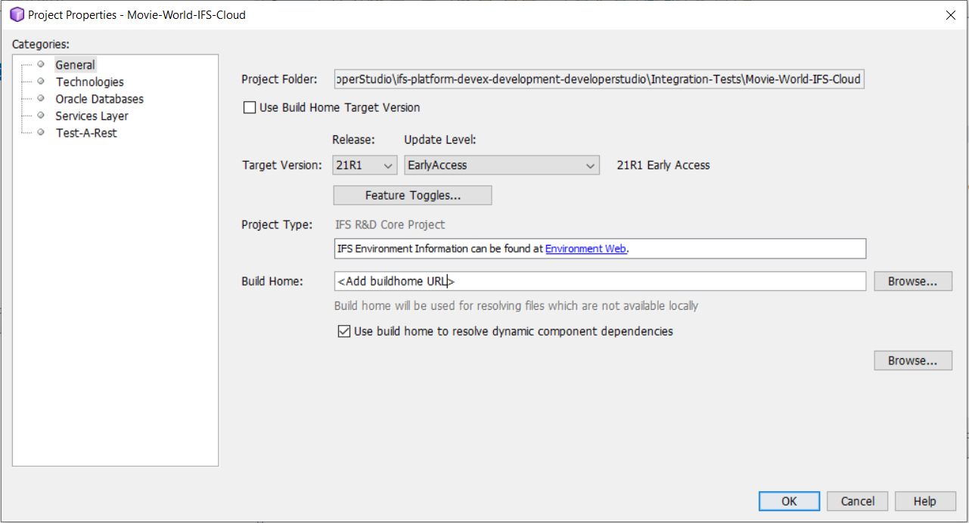Open the Feature Toggles dialog

412,195
